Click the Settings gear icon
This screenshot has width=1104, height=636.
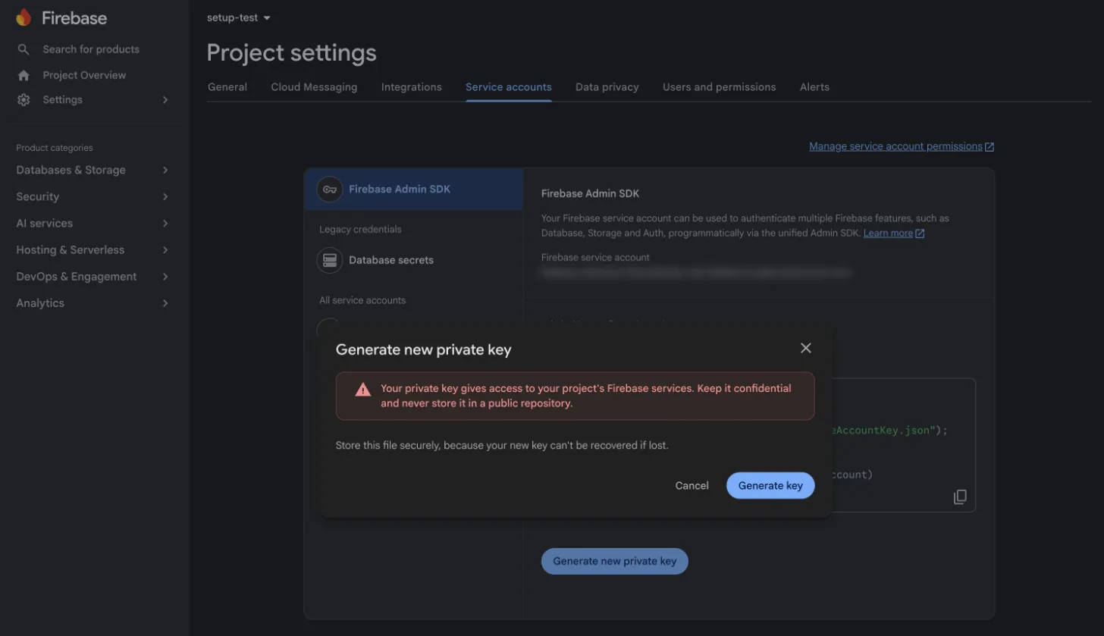24,100
